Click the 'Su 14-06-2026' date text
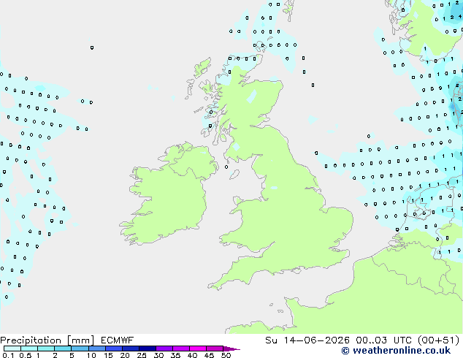This screenshot has width=463, height=358. [x=307, y=340]
